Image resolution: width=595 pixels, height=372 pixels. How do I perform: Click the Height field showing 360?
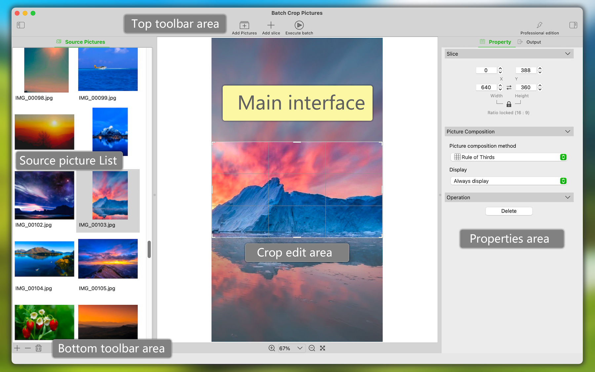click(x=526, y=88)
